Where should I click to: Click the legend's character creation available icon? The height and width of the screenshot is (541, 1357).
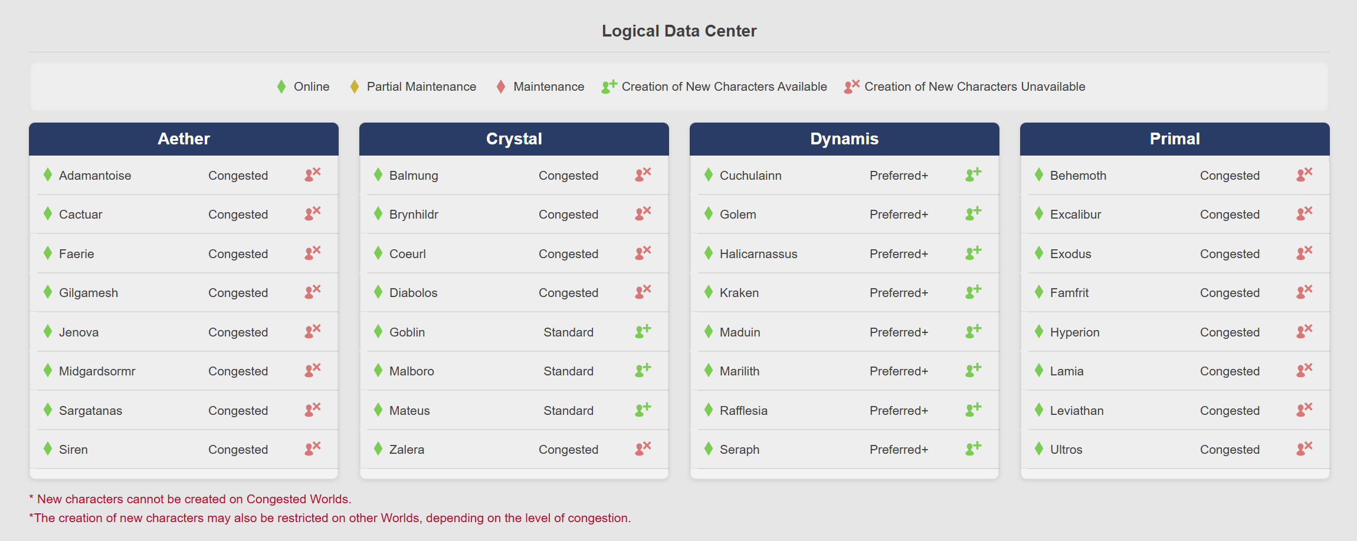coord(609,86)
